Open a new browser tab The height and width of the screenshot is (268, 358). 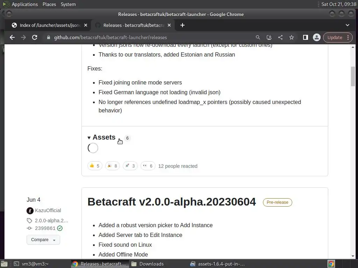(182, 25)
